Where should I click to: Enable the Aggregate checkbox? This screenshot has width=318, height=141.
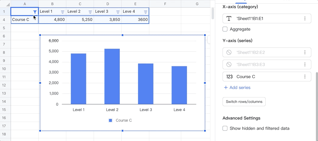pyautogui.click(x=225, y=29)
